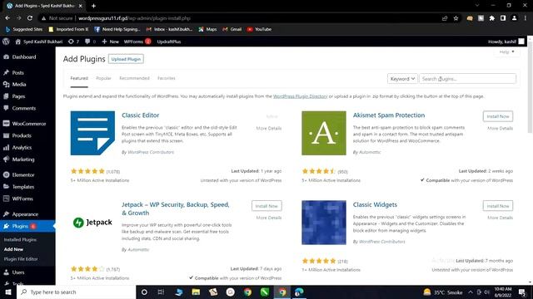Viewport: 533px width, 299px height.
Task: Click the updates counter in admin bar
Action: tap(73, 42)
